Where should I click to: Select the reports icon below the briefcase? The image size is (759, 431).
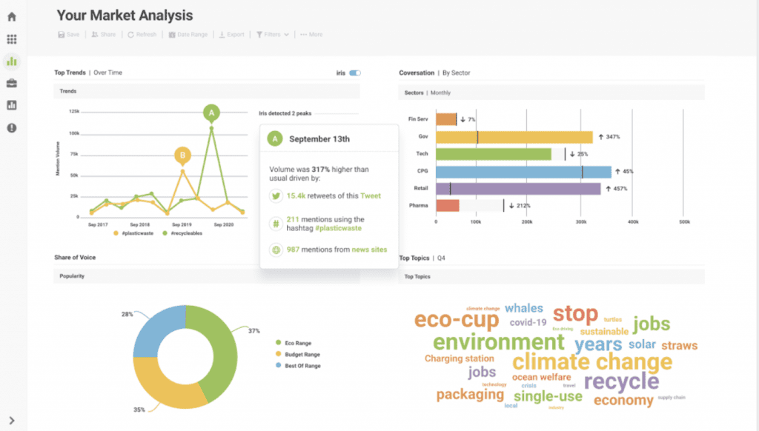(12, 105)
